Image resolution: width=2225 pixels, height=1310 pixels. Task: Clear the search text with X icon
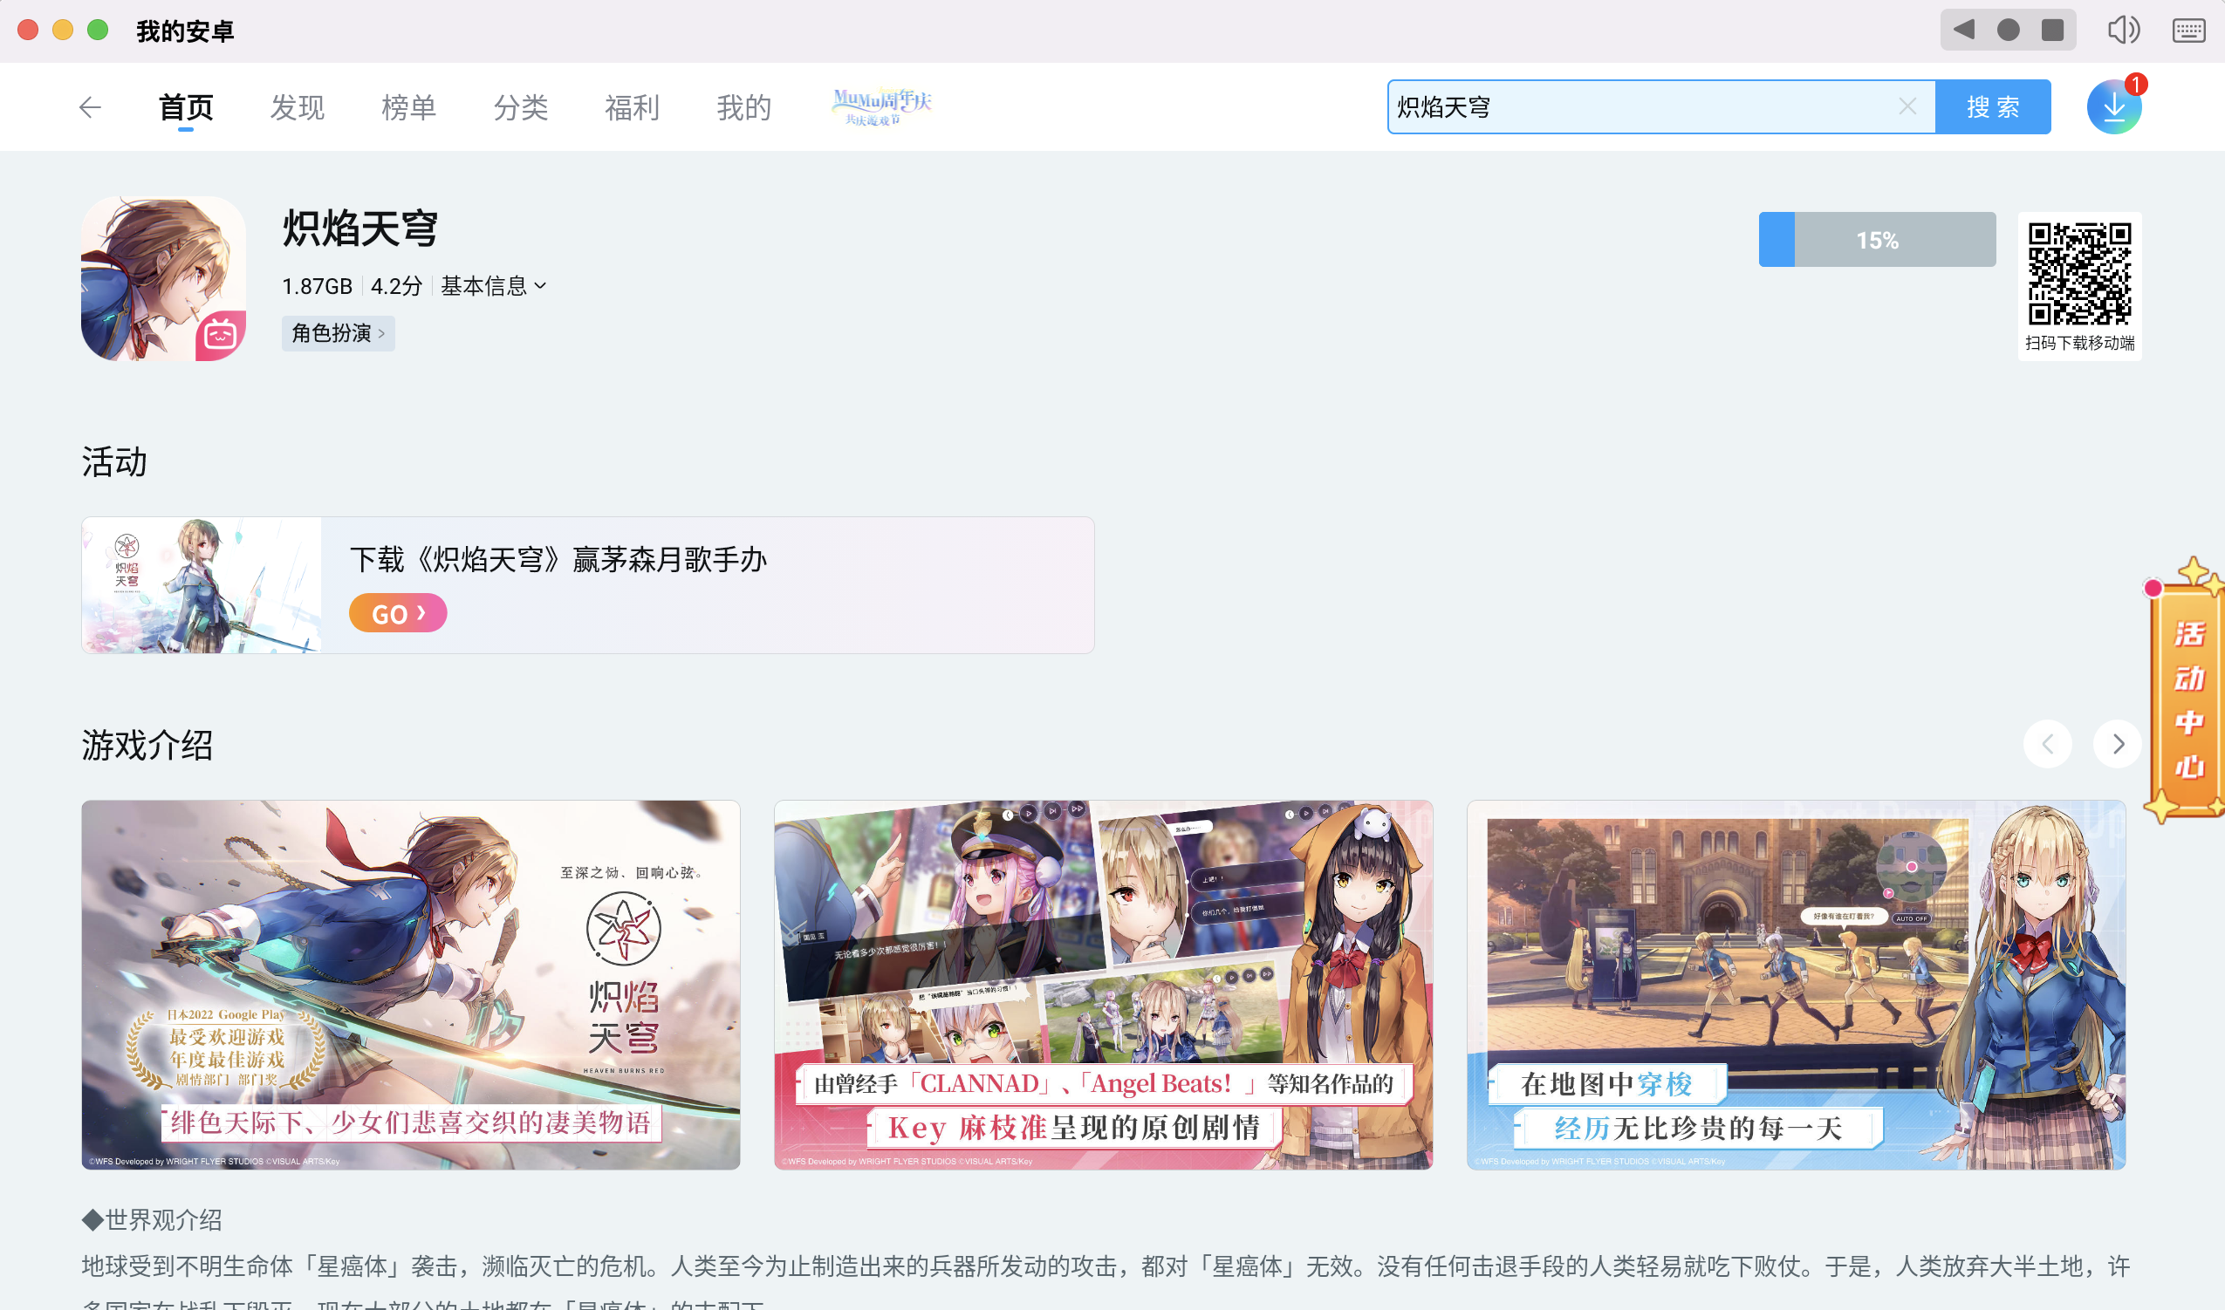(x=1907, y=106)
